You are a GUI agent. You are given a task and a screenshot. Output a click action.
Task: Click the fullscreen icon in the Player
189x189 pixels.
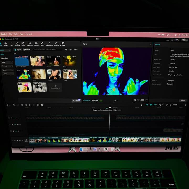click(x=146, y=100)
